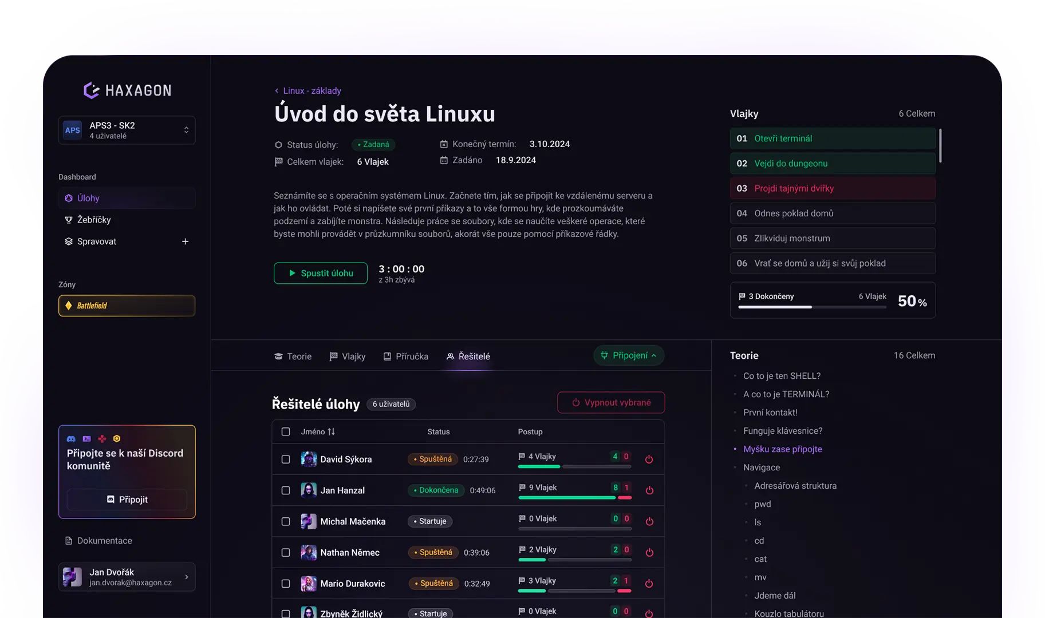Add new item with Spravovat plus icon

pyautogui.click(x=185, y=241)
